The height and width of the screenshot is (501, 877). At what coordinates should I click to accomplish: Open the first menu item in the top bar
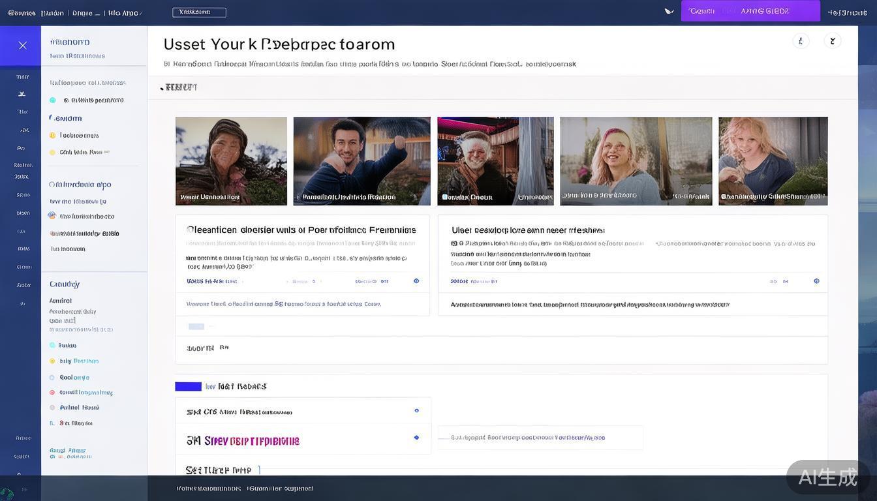point(22,13)
